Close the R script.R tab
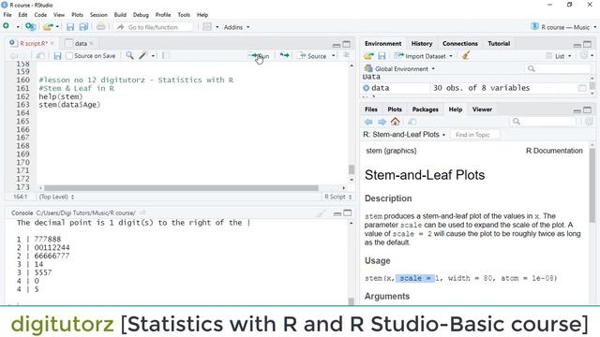Image resolution: width=600 pixels, height=337 pixels. [x=52, y=44]
